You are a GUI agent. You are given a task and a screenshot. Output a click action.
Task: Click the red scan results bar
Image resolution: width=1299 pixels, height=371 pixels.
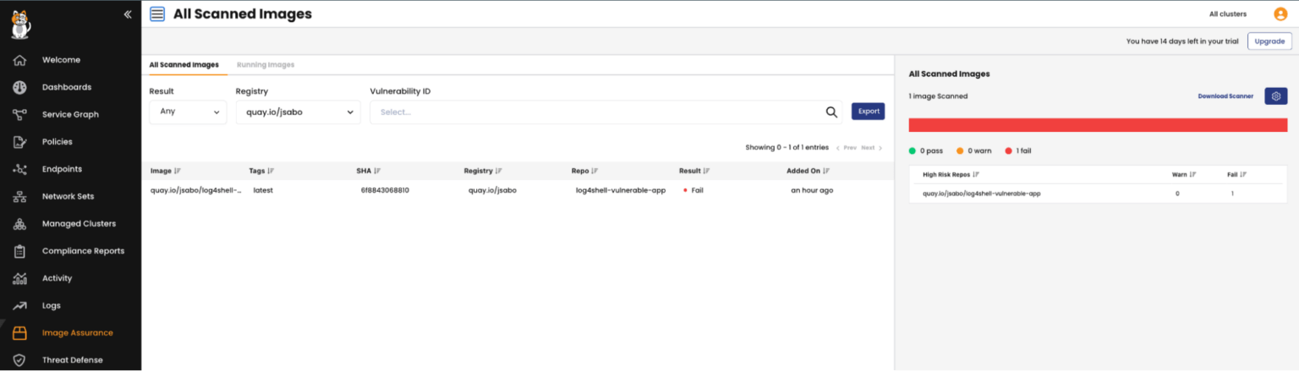coord(1098,125)
